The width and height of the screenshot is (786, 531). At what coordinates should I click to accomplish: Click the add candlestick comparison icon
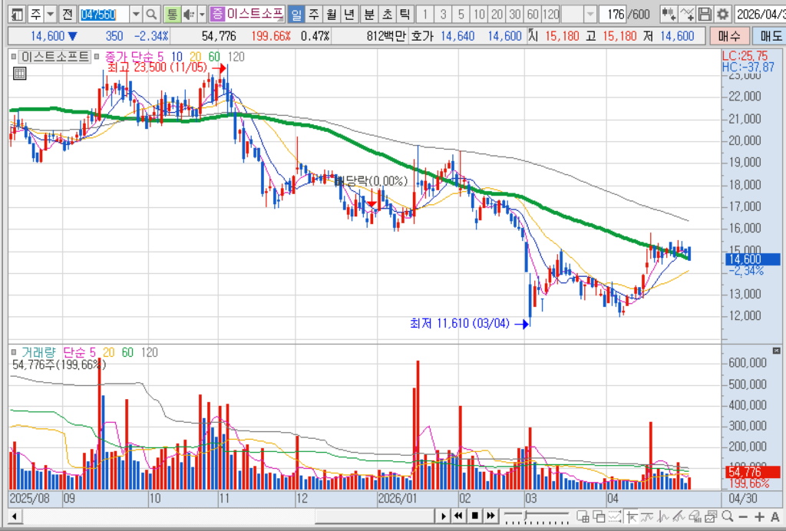[x=669, y=14]
